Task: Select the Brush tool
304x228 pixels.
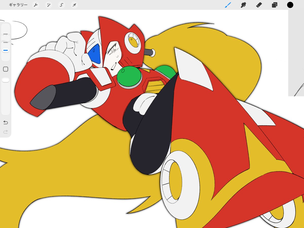Action: 228,5
